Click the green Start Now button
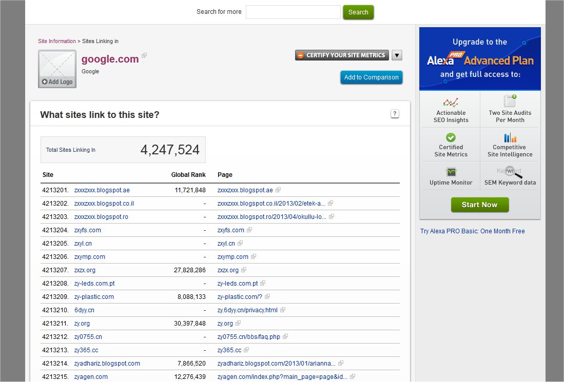564x382 pixels. tap(479, 205)
